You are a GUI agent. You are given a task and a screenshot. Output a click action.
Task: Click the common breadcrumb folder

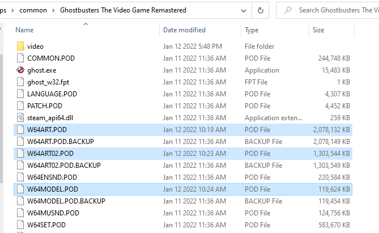click(33, 10)
